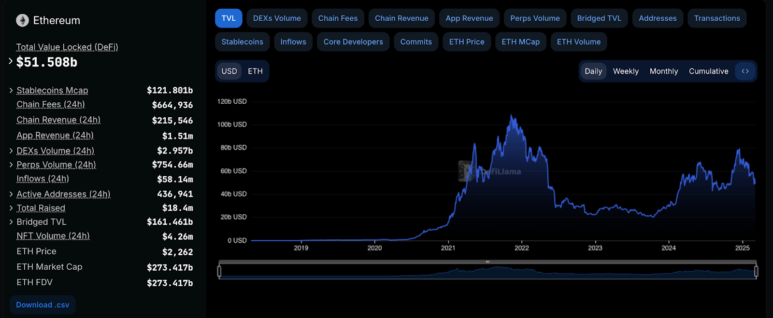
Task: Expand the Stablecoins Mcap row
Action: point(11,90)
